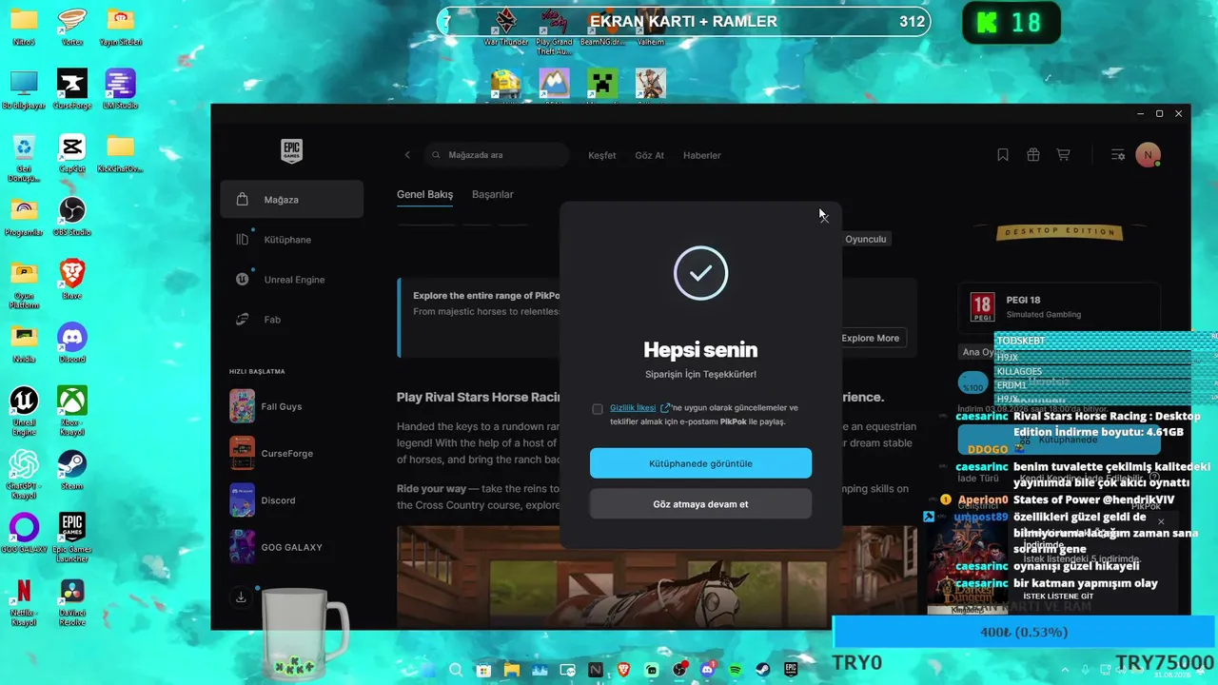Open Spotify from the taskbar
The width and height of the screenshot is (1218, 685).
736,670
